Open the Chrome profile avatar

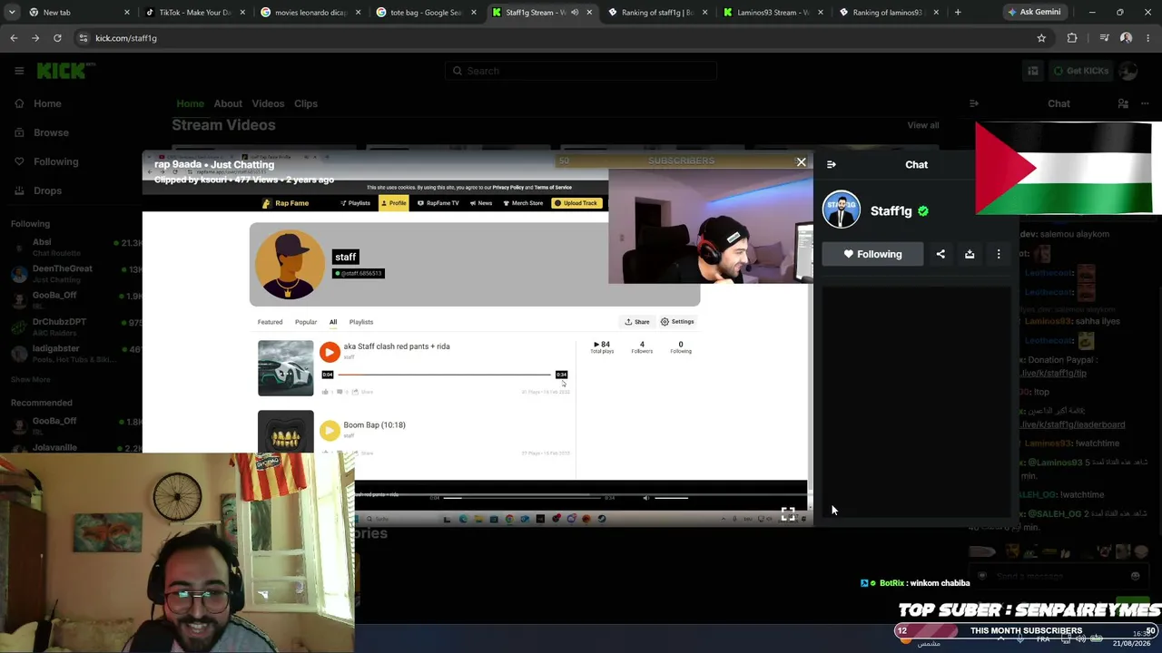point(1127,38)
